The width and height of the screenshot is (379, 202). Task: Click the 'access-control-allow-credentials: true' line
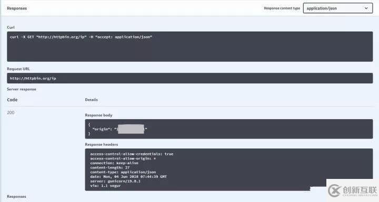click(x=132, y=154)
